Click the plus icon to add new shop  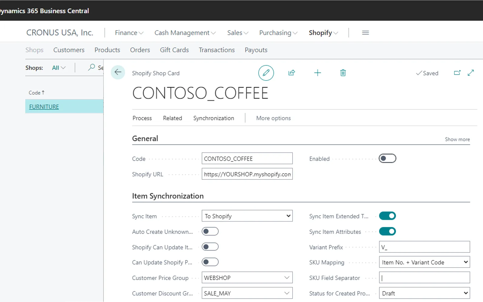tap(318, 73)
